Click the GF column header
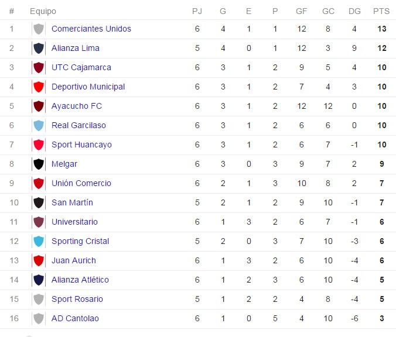The image size is (396, 337). tap(302, 11)
